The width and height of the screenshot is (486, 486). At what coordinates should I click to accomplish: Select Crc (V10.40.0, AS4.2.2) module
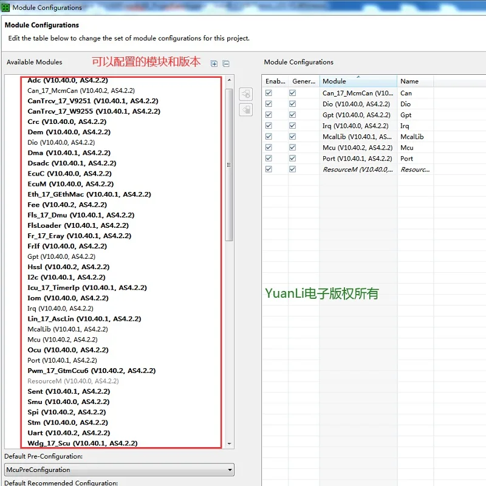(x=67, y=122)
